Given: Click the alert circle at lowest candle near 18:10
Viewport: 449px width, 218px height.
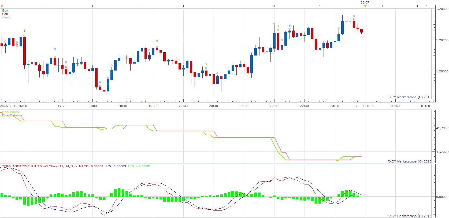Looking at the screenshot, I should [100, 82].
